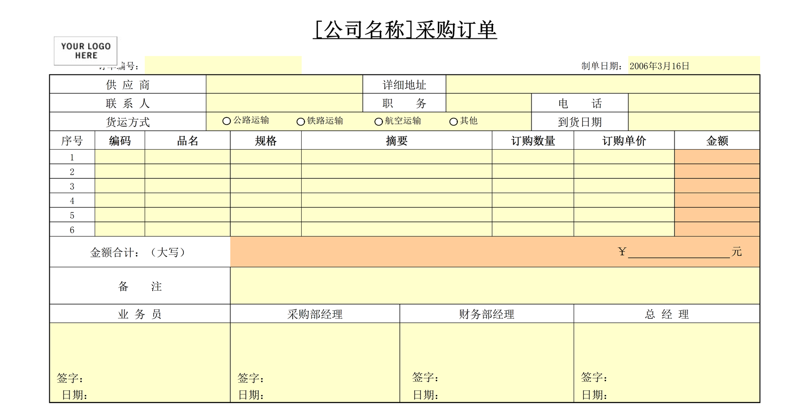Screen dimensions: 806x410
Task: Click the 总经理 header cell
Action: click(x=667, y=314)
